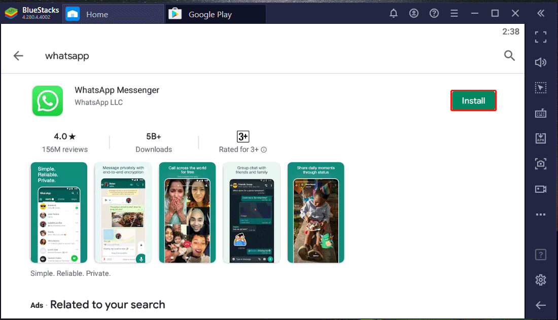
Task: Go back from whatsapp search results
Action: pyautogui.click(x=18, y=55)
